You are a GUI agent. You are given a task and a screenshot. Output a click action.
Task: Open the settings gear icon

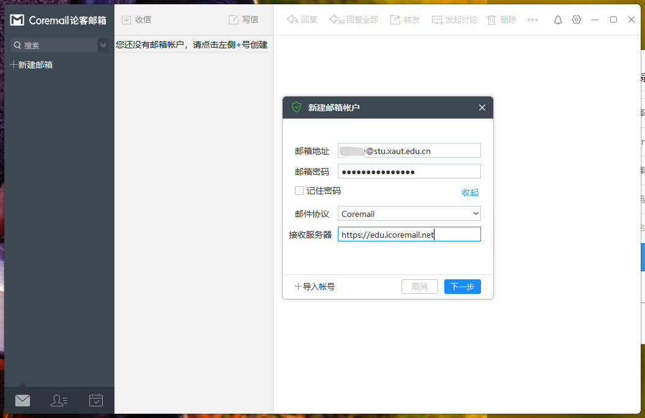point(576,19)
